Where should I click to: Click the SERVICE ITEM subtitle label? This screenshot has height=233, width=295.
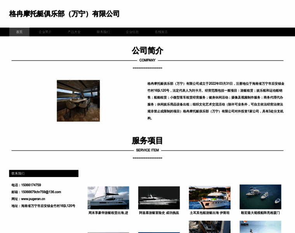[x=147, y=150]
